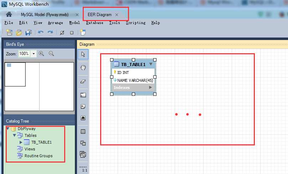Undo the last action
The image size is (288, 174).
(41, 33)
